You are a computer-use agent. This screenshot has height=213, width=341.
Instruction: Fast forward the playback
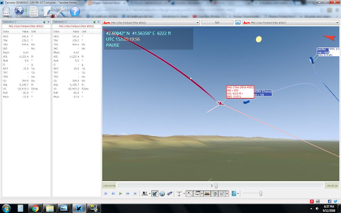click(x=128, y=193)
